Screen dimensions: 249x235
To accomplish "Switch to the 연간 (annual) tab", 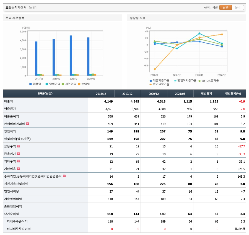I will click(225, 7).
